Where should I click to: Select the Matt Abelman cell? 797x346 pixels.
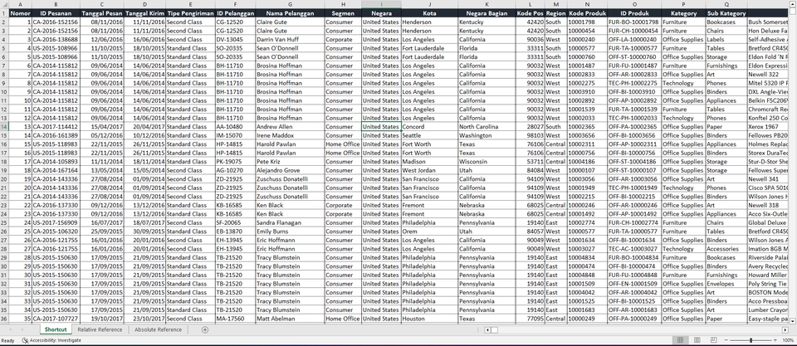(291, 319)
